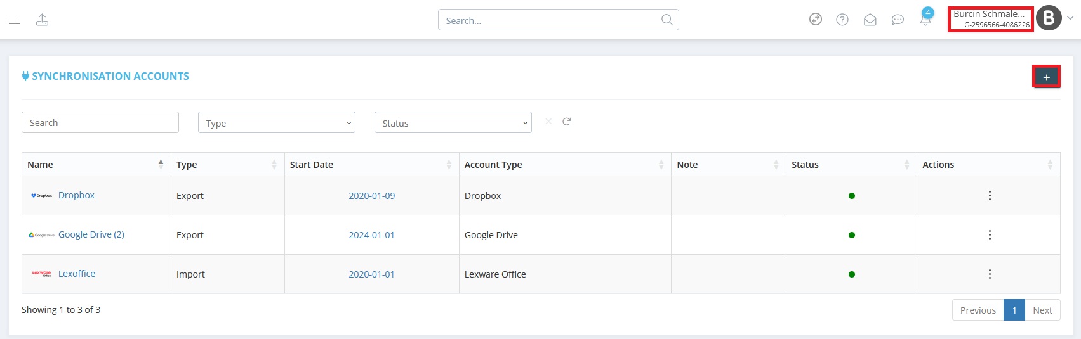1081x339 pixels.
Task: Sort by the Actions column
Action: point(988,164)
